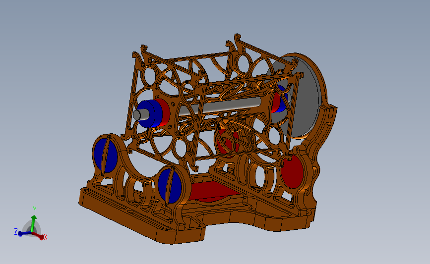Click the green Y axis arrow of triad

click(33, 223)
